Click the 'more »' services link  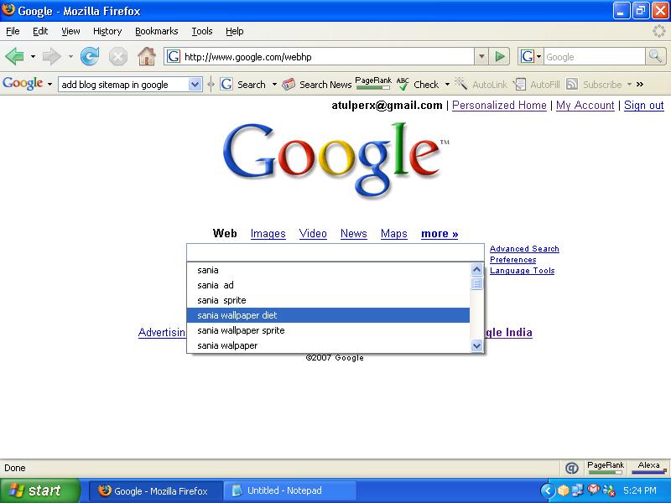pos(440,234)
